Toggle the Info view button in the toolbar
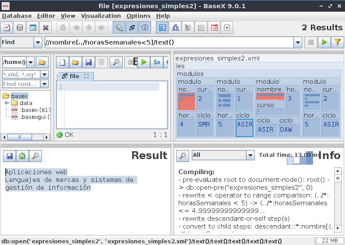 pyautogui.click(x=145, y=28)
